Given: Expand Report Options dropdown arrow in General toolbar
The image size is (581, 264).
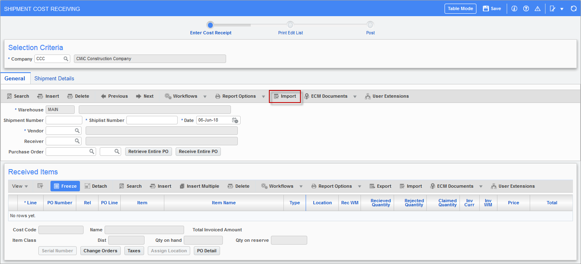Looking at the screenshot, I should 263,96.
